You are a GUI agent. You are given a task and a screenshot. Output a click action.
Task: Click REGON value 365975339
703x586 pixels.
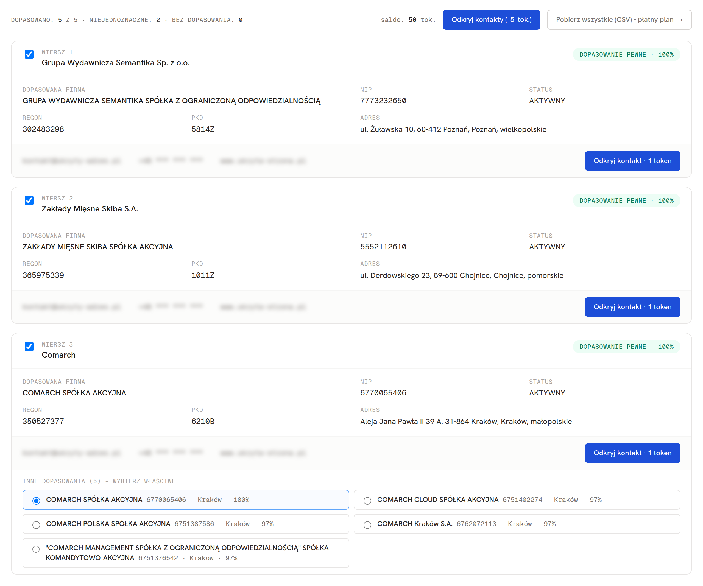pos(43,275)
